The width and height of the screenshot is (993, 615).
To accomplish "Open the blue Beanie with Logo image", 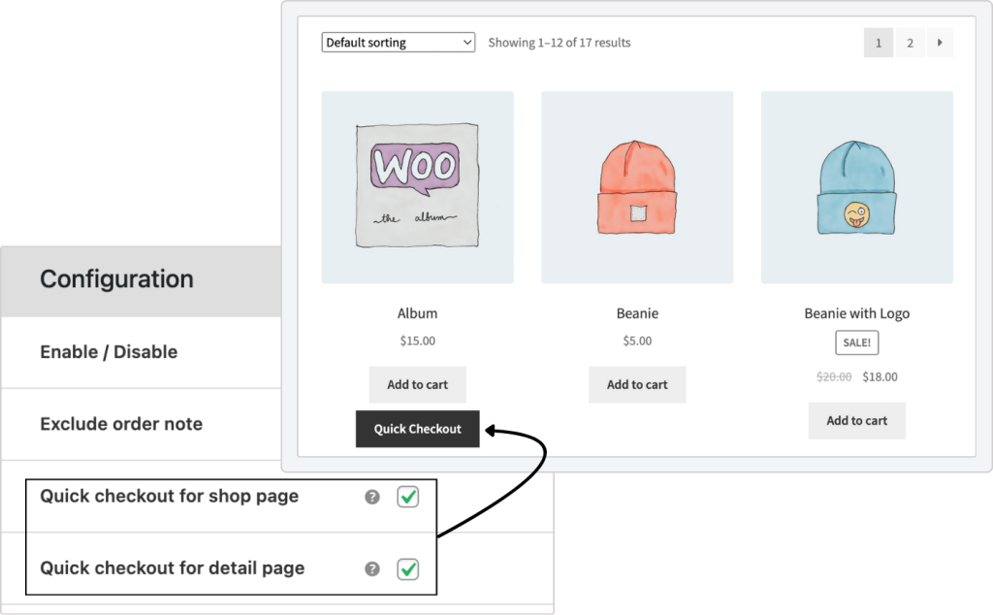I will tap(857, 187).
